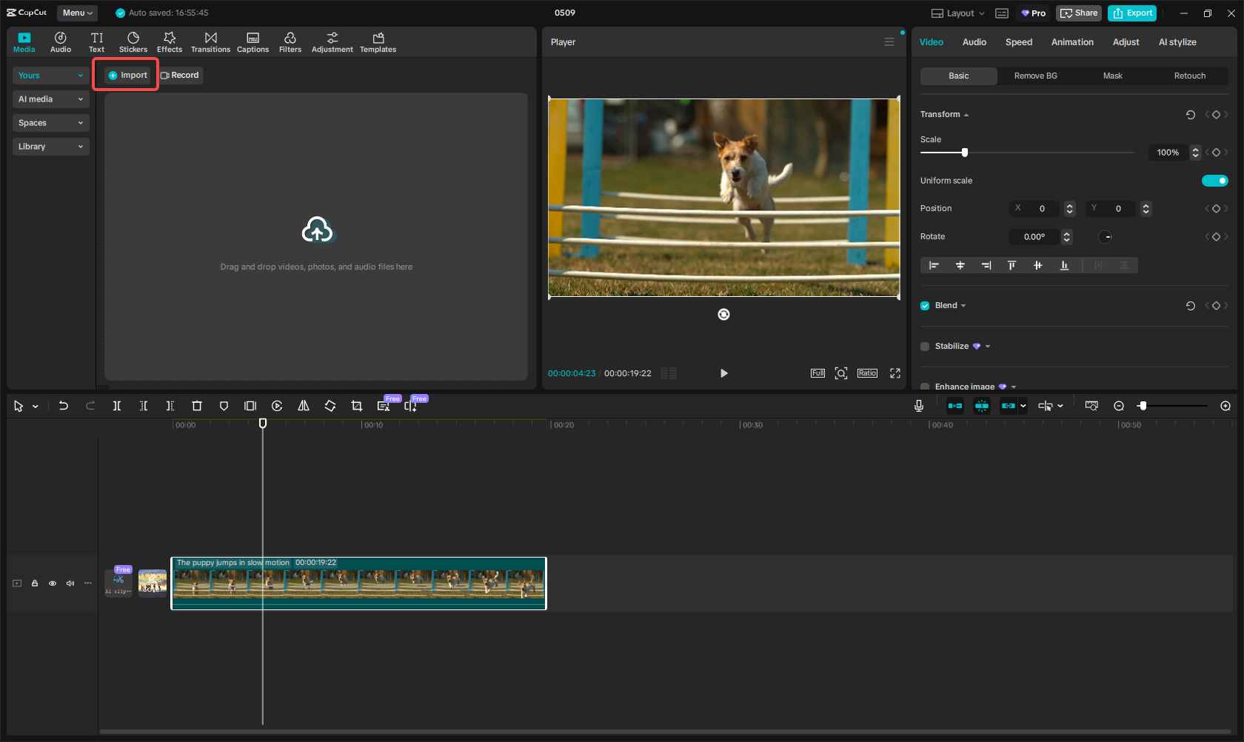Click the Import button

125,75
